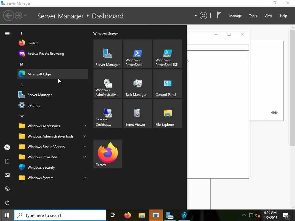Open the Windows PowerShell ISE tile
This screenshot has width=295, height=221.
168,54
